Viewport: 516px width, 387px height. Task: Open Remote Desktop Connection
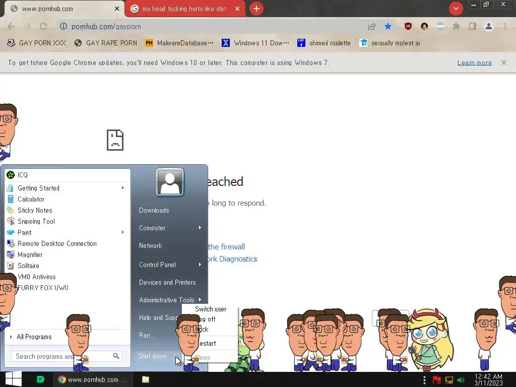68,243
